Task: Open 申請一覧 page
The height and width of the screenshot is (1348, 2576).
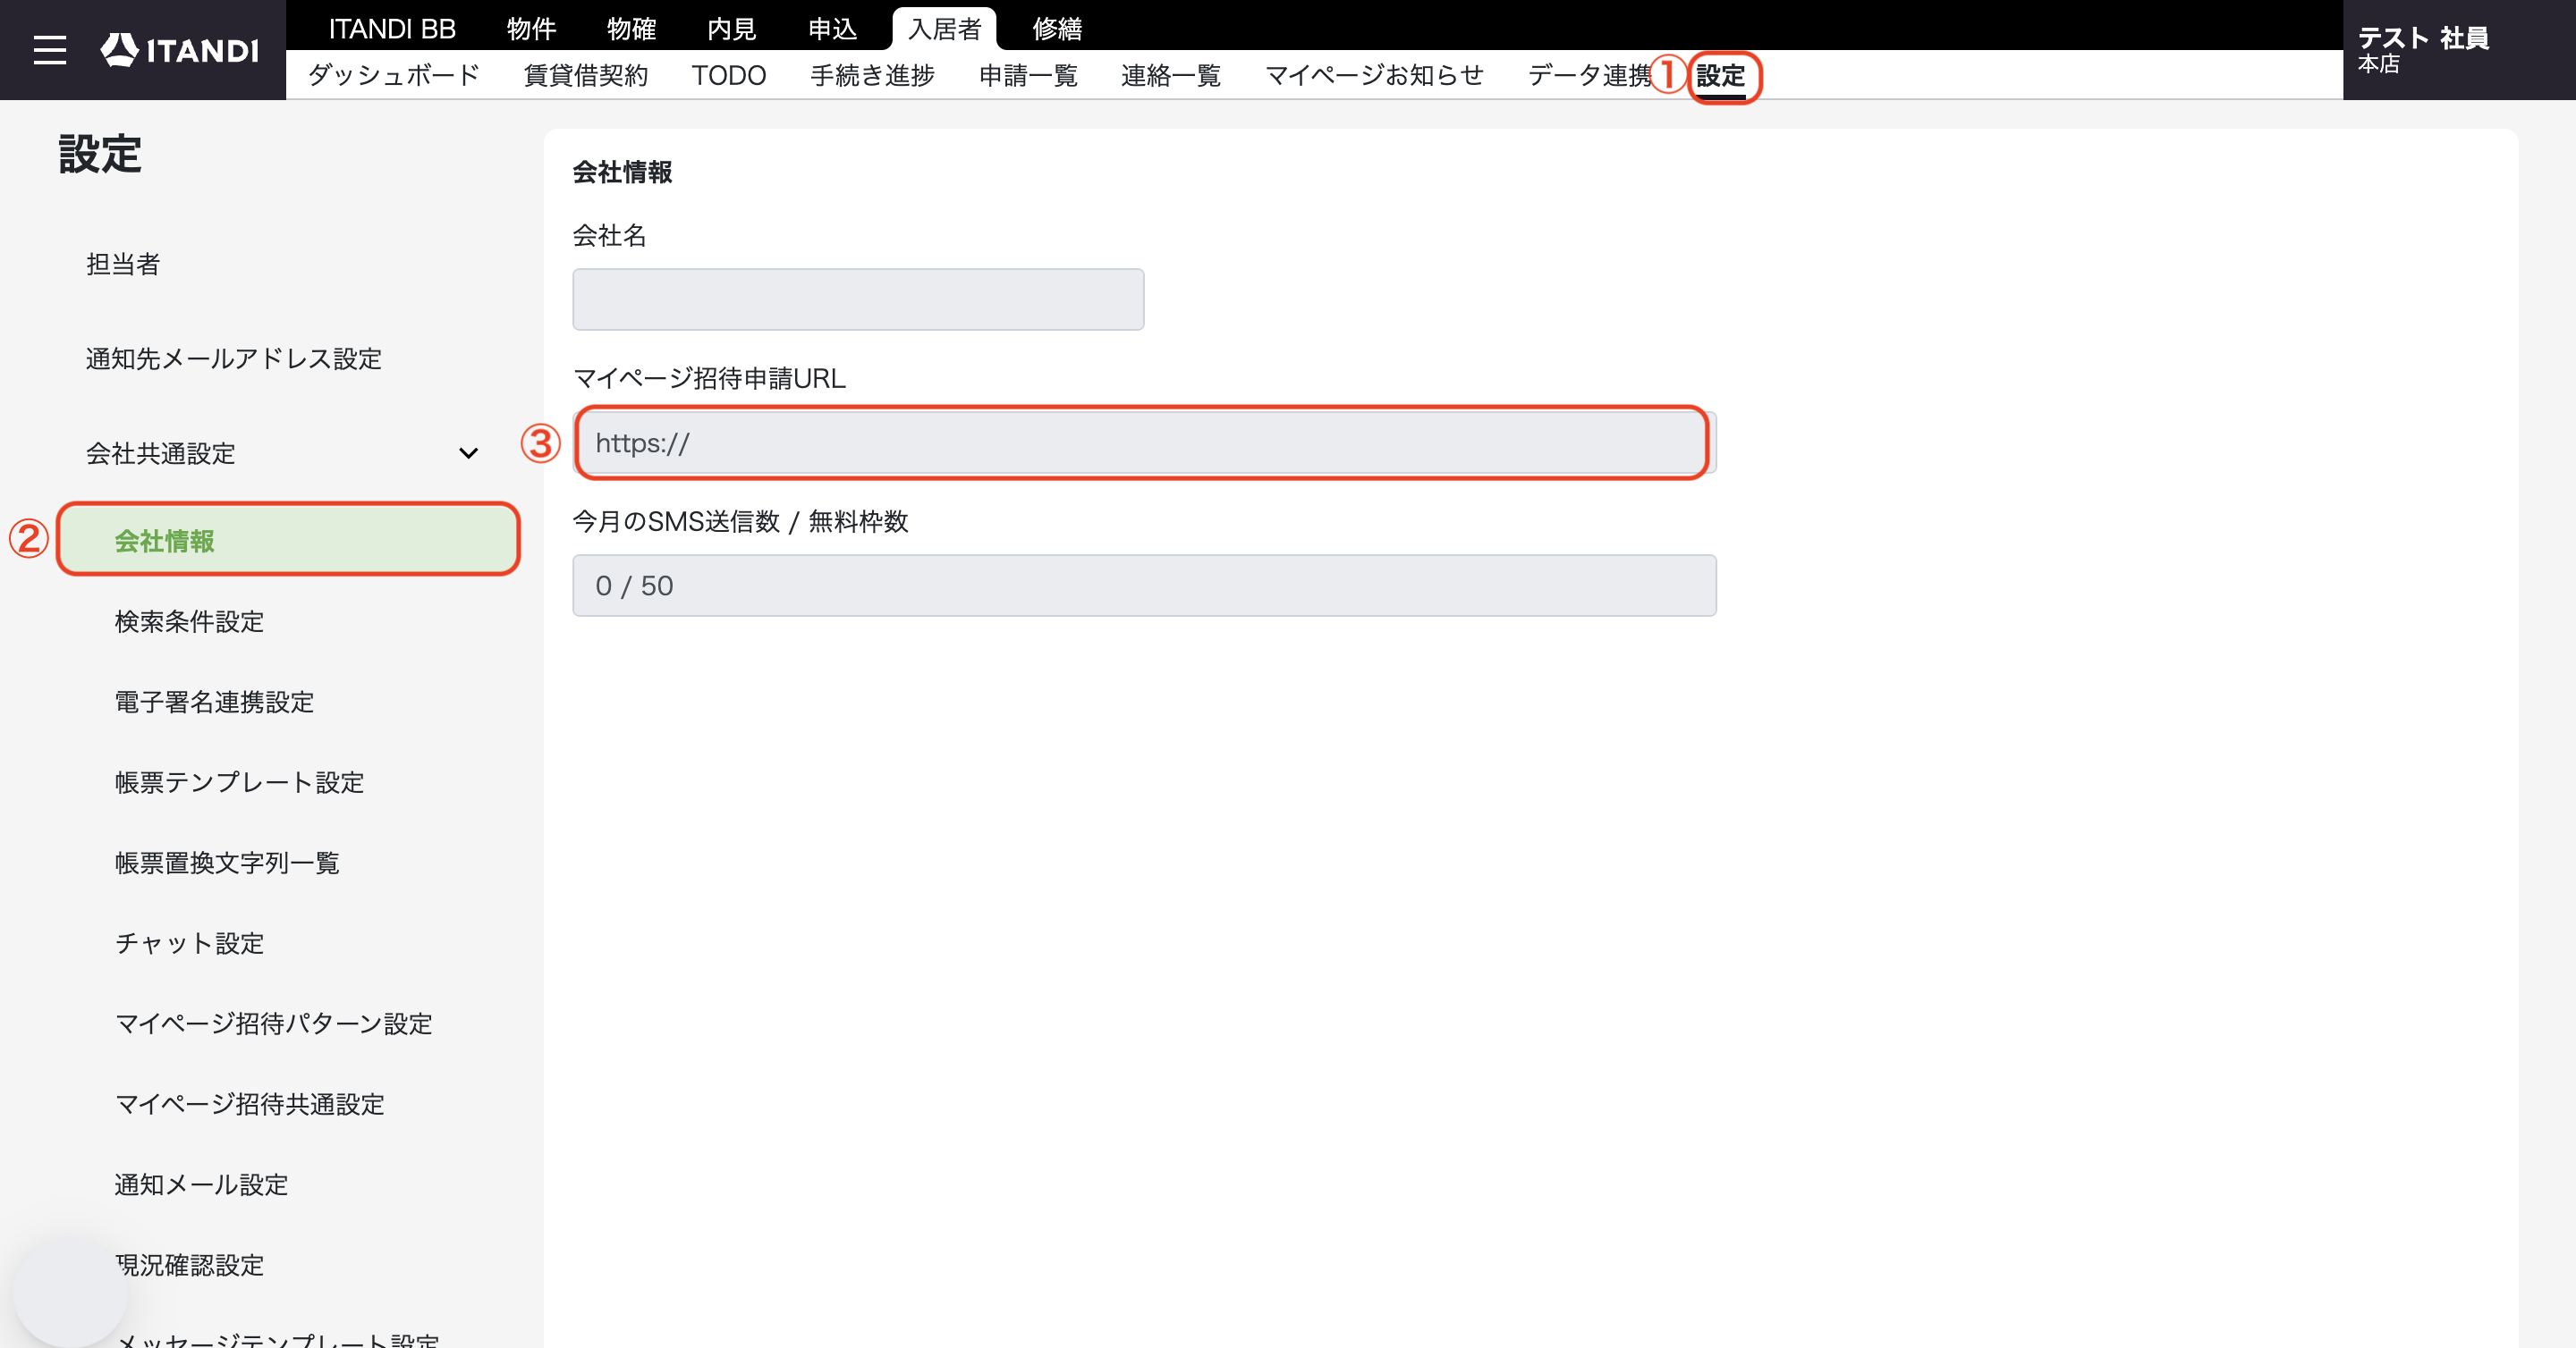Action: pos(1028,75)
